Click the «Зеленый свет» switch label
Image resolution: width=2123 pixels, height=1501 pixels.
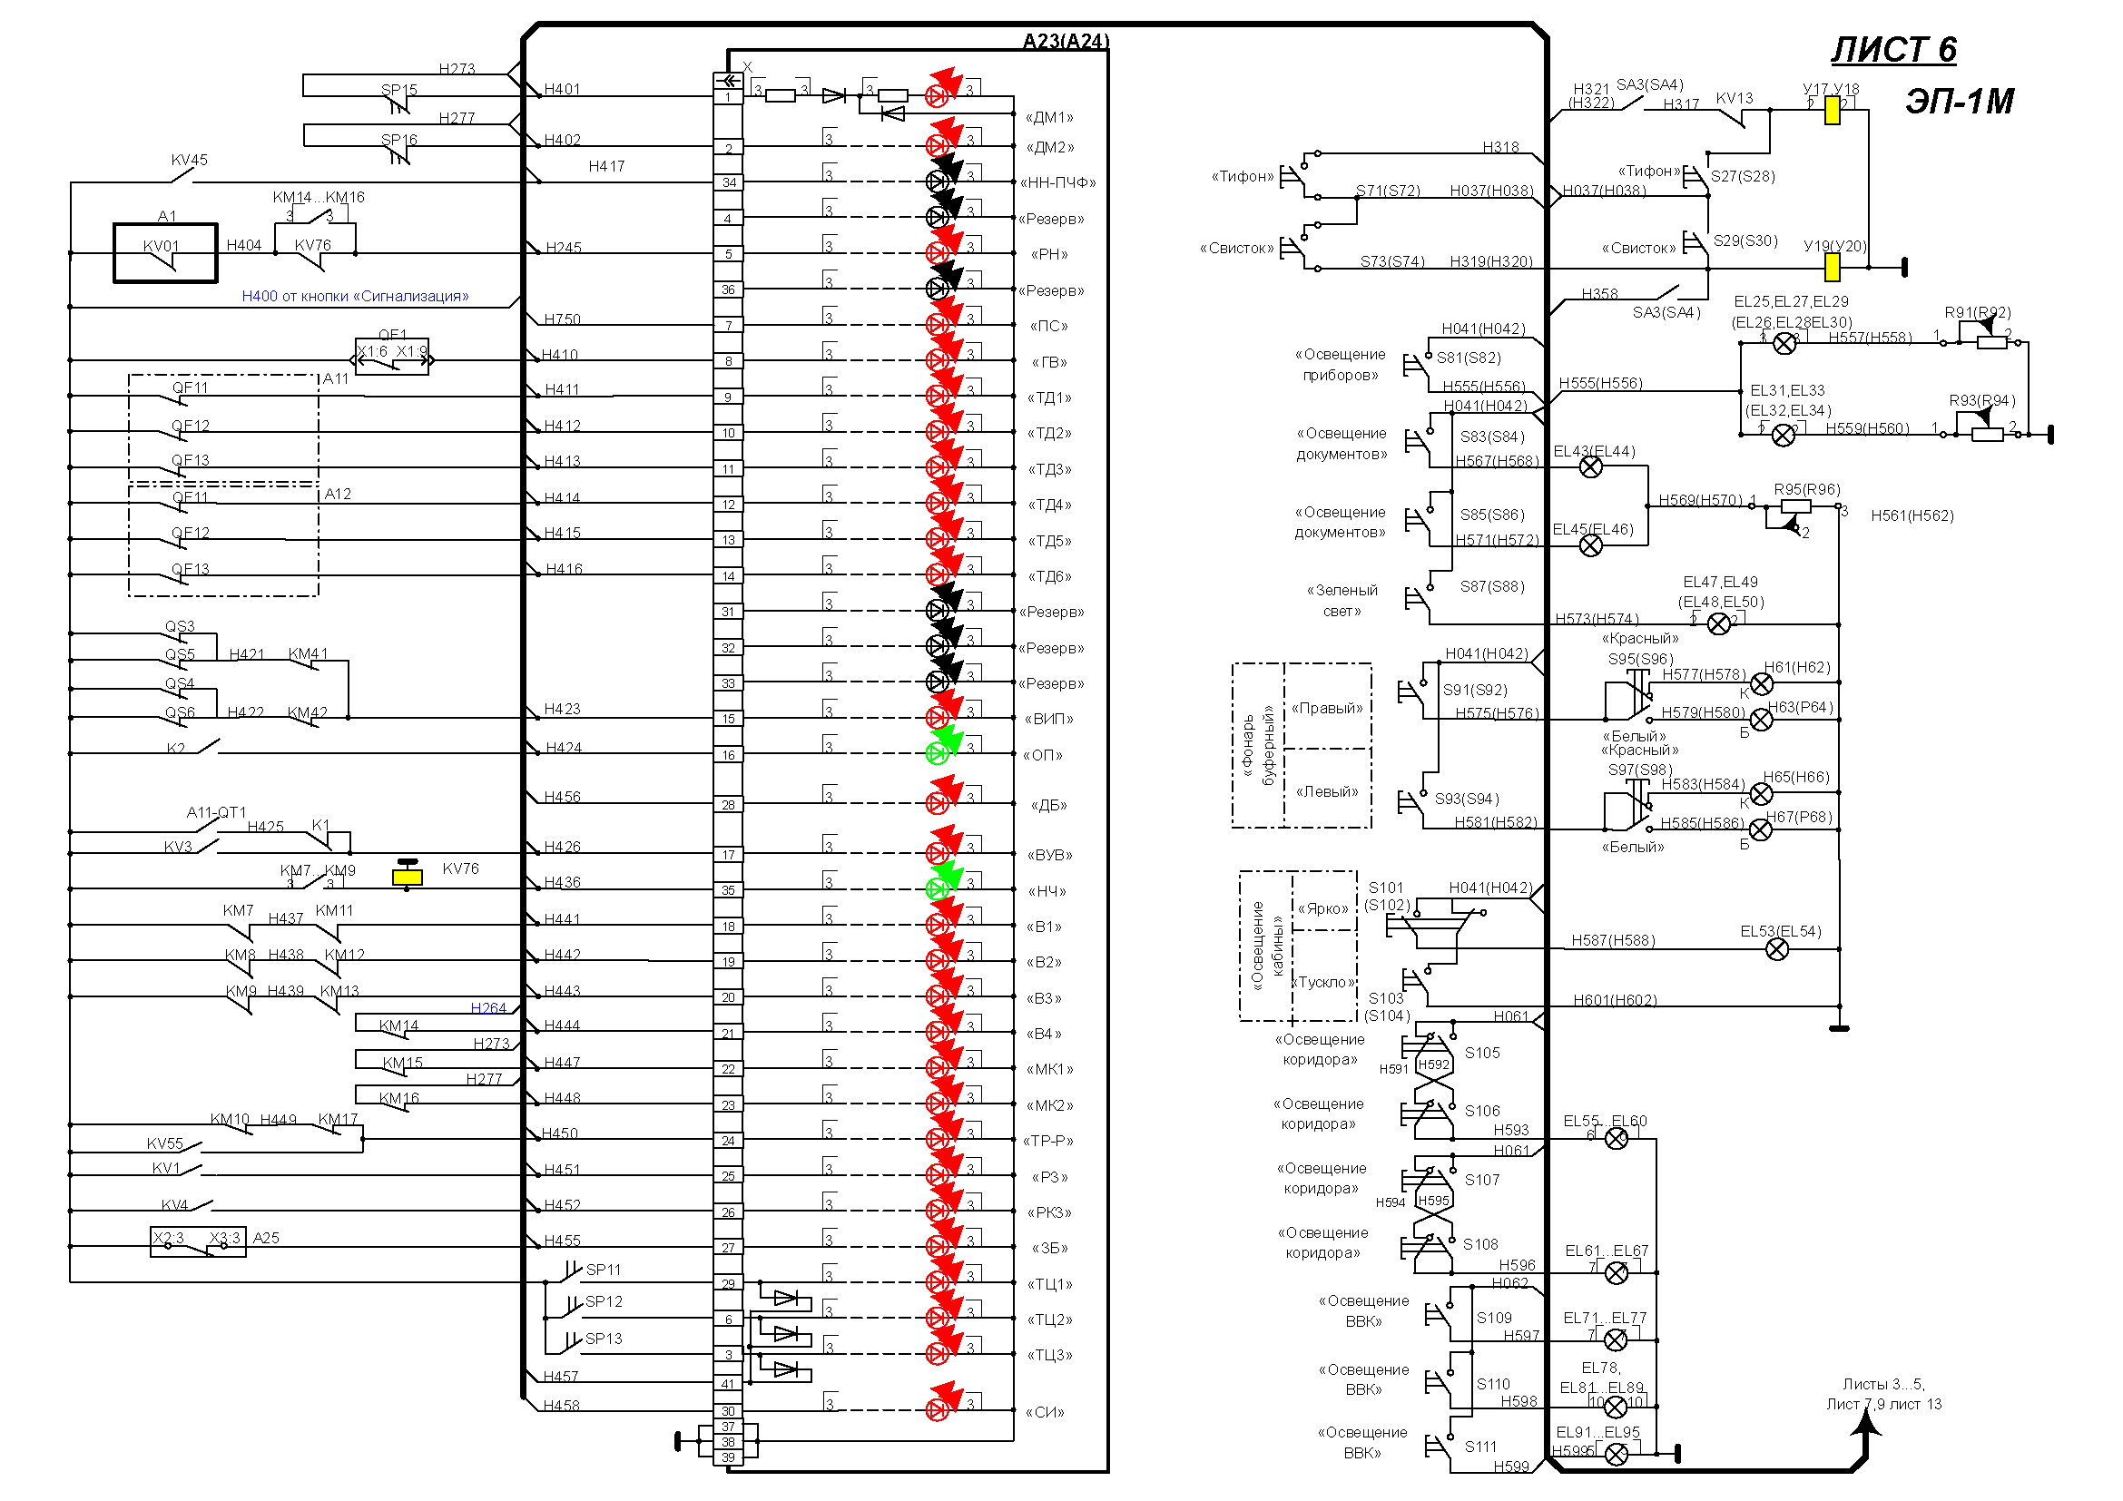coord(1342,600)
